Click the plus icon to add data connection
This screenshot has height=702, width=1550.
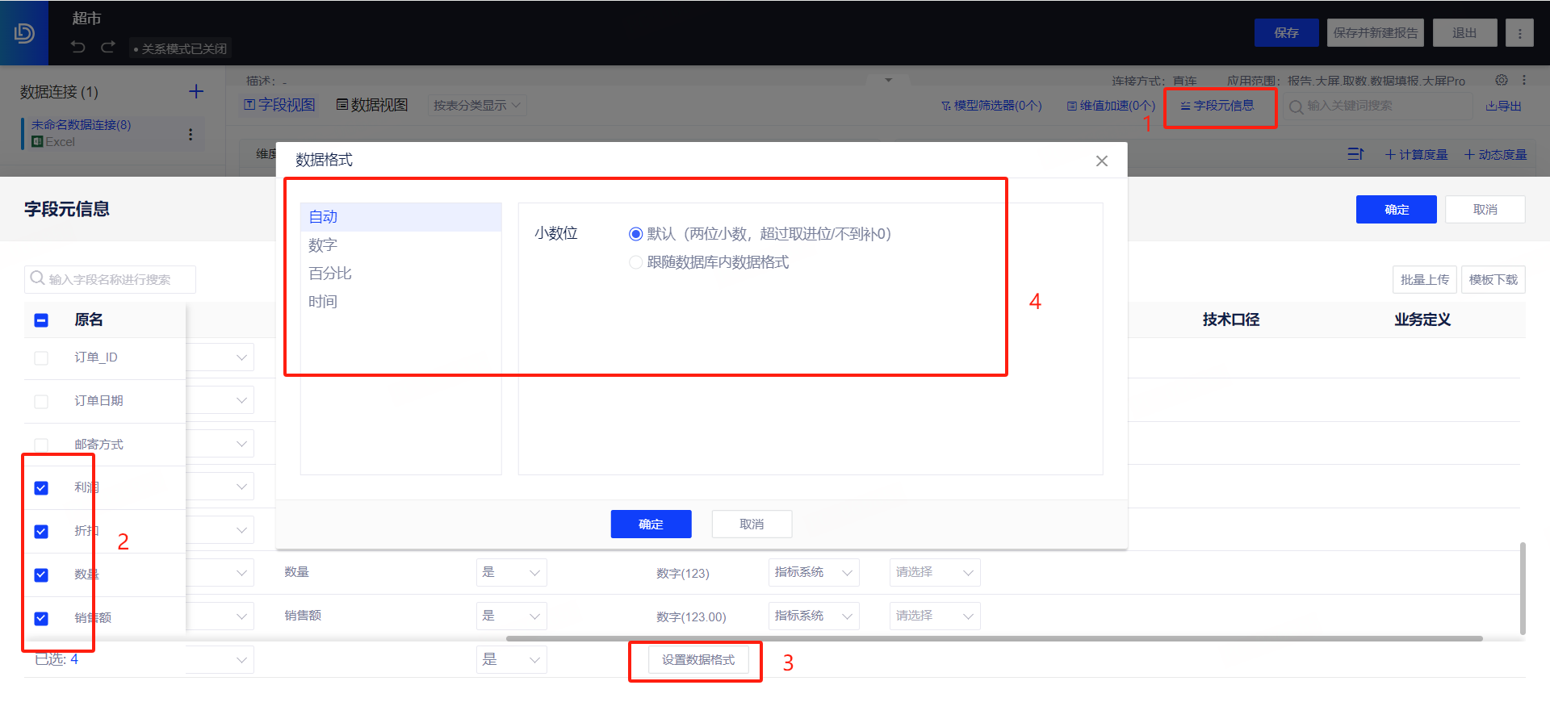tap(196, 91)
